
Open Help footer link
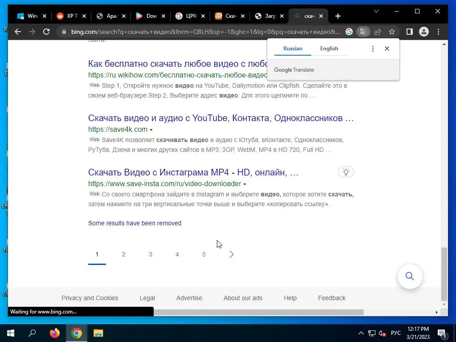290,298
